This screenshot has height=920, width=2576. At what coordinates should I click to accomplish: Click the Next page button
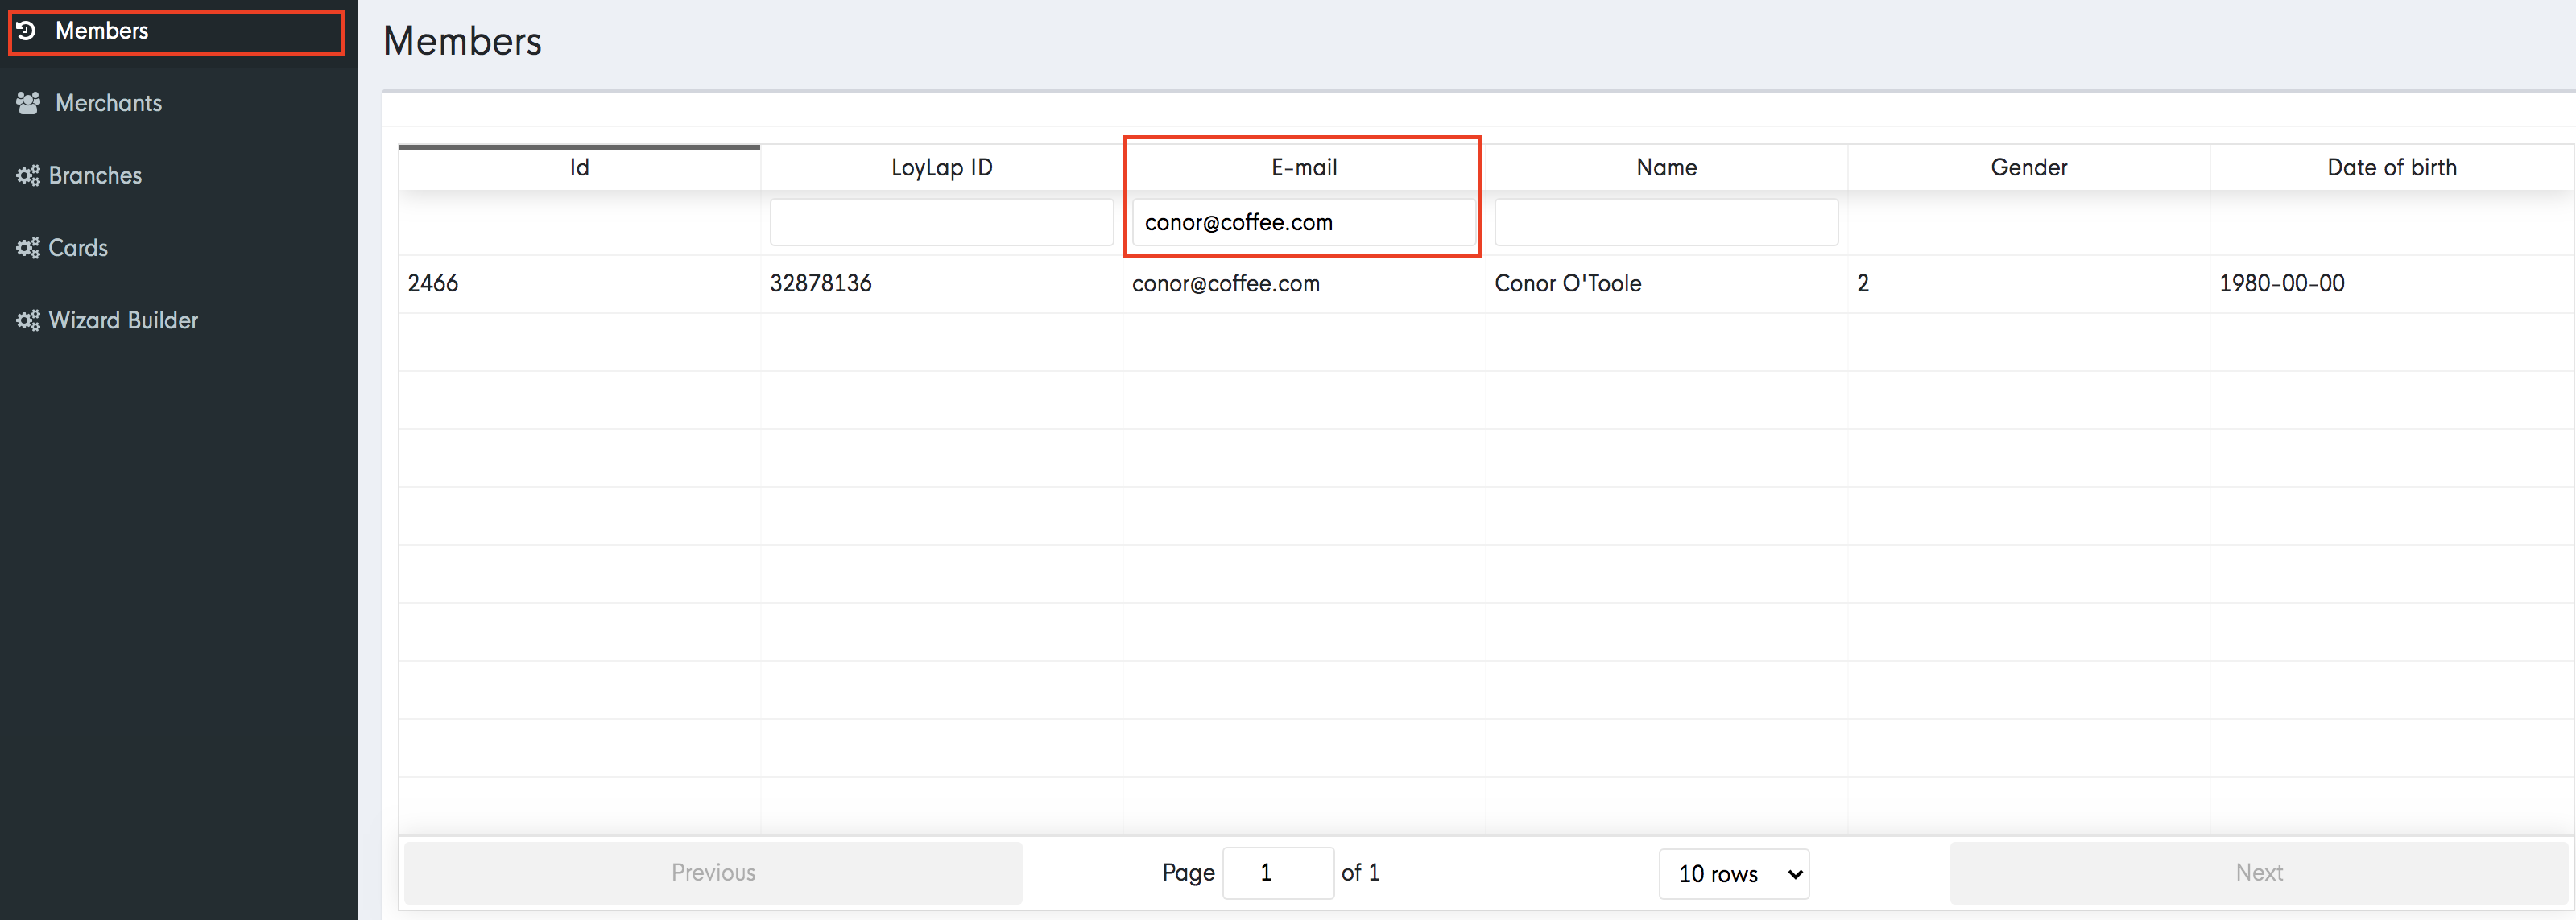pyautogui.click(x=2259, y=873)
